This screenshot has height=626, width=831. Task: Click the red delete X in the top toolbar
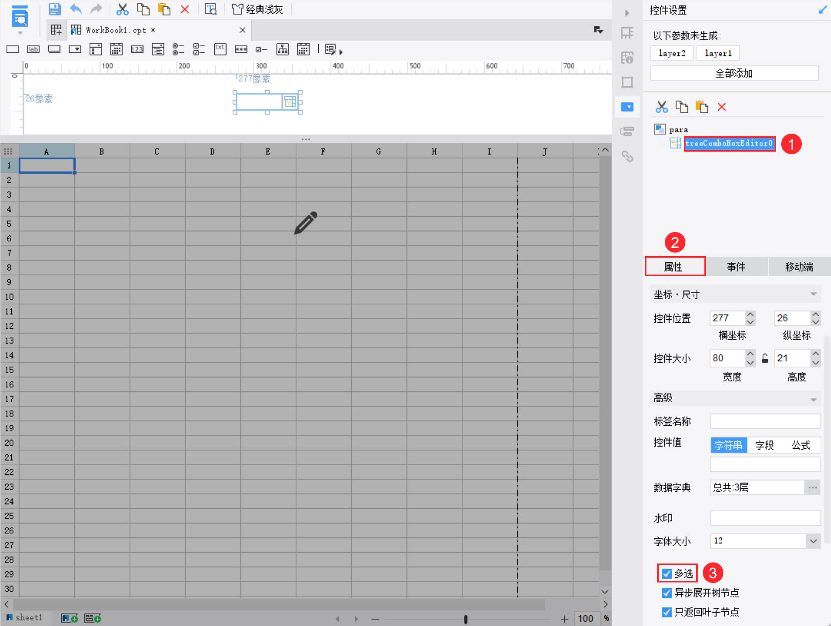click(185, 9)
